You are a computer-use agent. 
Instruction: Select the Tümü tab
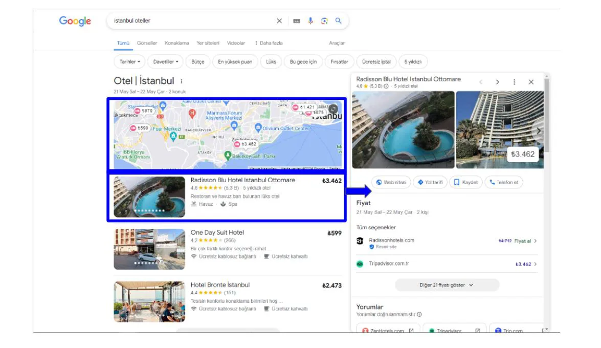point(123,43)
